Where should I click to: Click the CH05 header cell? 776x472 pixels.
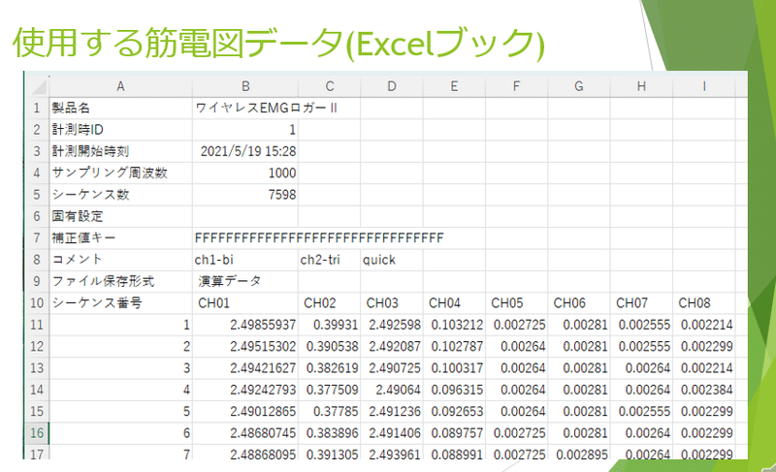[x=517, y=303]
